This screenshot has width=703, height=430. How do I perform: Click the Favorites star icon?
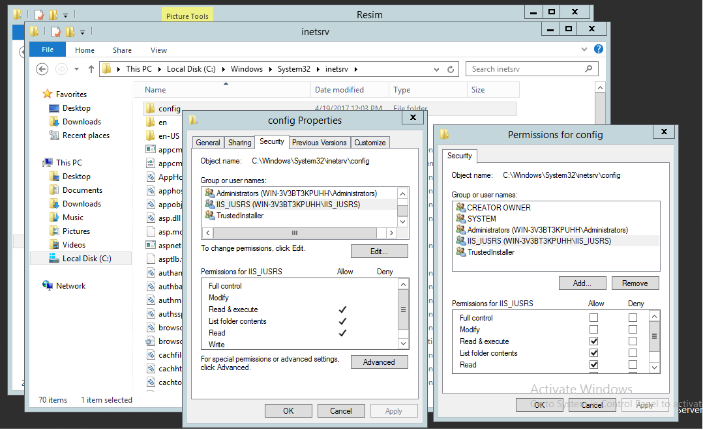[x=48, y=94]
